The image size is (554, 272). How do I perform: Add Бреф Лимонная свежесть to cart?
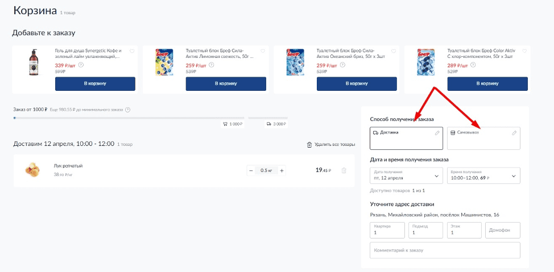coord(226,83)
